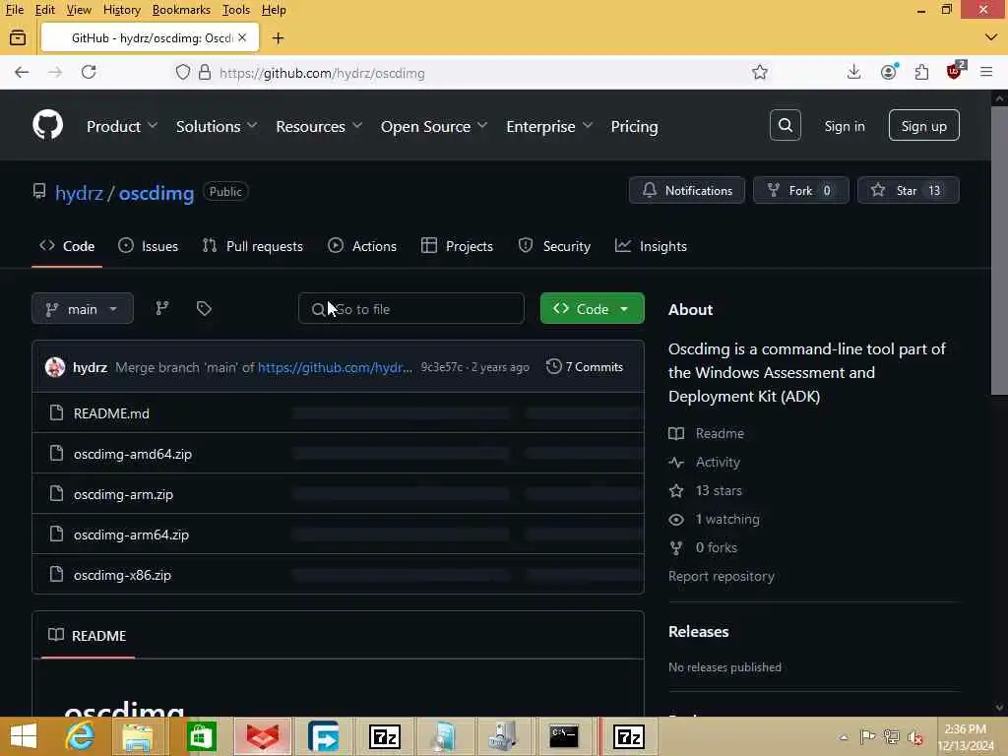This screenshot has width=1008, height=756.
Task: Launch Internet Explorer from the taskbar
Action: [81, 736]
